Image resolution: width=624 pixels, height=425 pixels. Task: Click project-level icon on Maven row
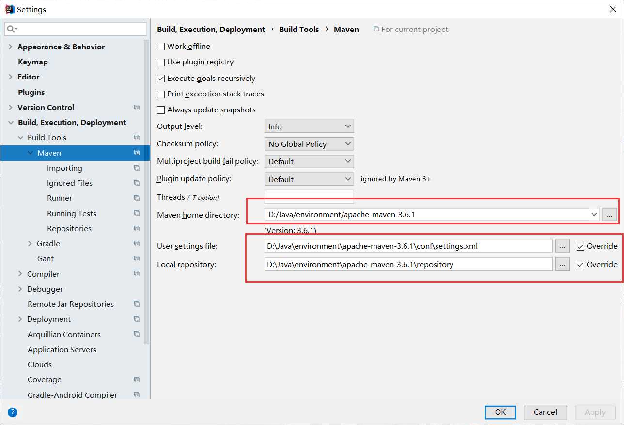pyautogui.click(x=137, y=153)
